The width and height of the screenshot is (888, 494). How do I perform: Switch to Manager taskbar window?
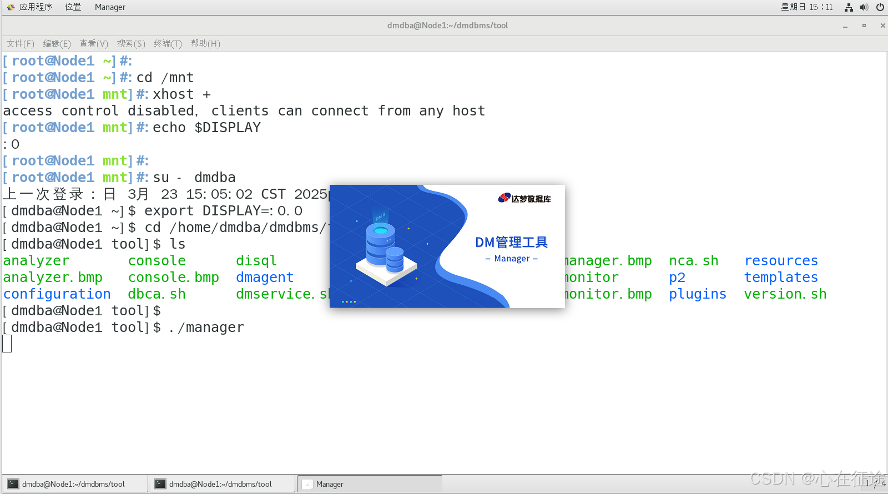[370, 484]
